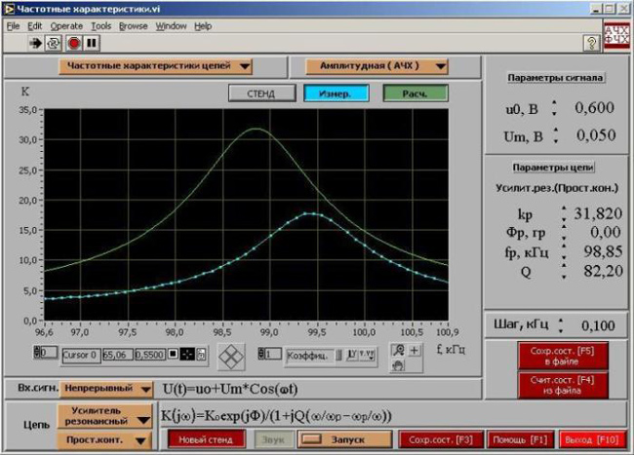Click the kp stepper arrows
This screenshot has height=455, width=634.
pyautogui.click(x=564, y=213)
